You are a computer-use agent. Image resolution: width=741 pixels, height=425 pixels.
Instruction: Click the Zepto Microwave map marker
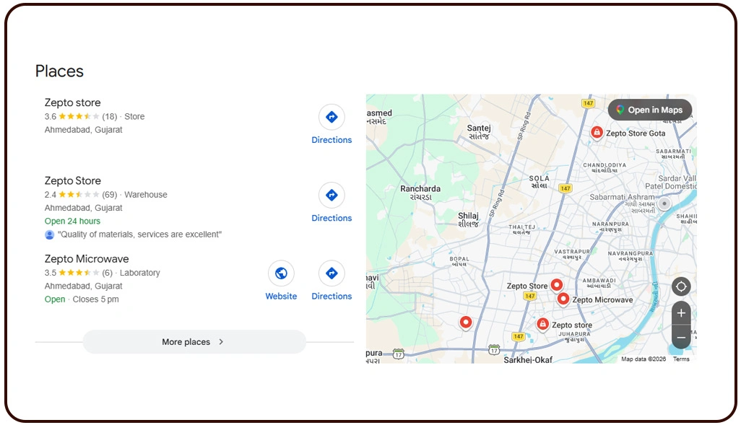563,299
